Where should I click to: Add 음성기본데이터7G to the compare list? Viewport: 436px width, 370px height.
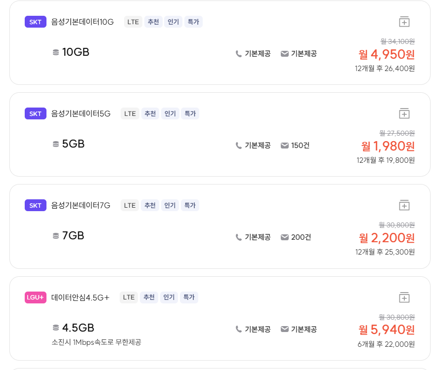click(404, 205)
